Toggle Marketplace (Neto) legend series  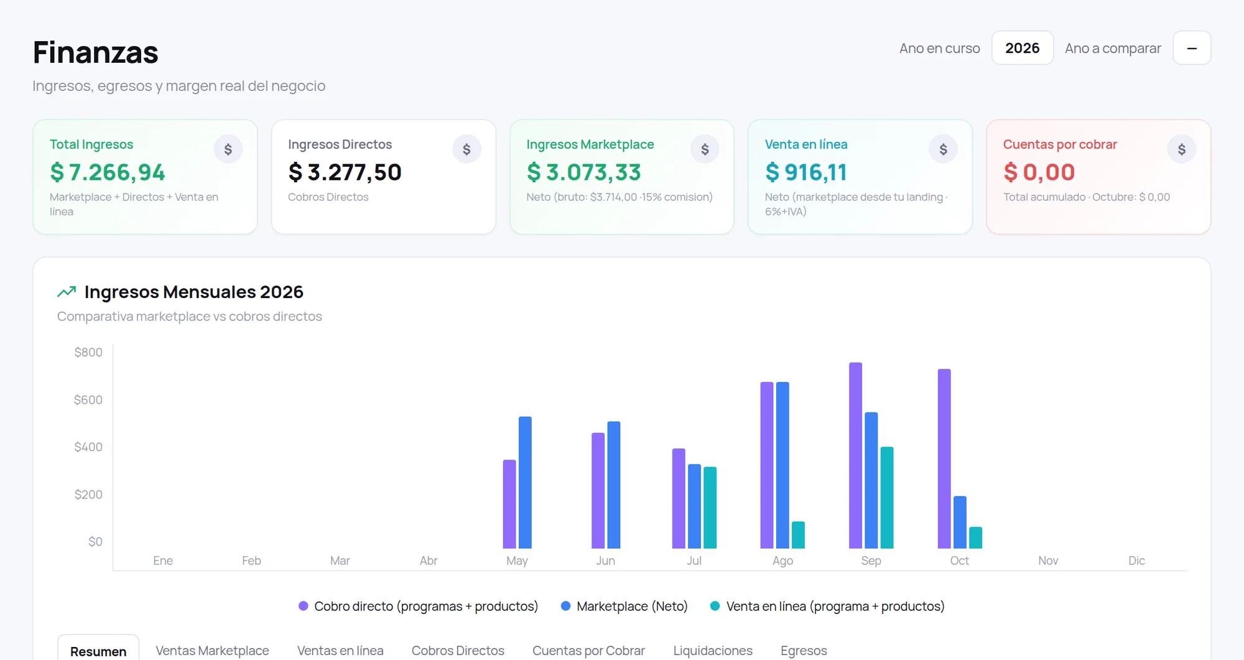click(x=624, y=606)
